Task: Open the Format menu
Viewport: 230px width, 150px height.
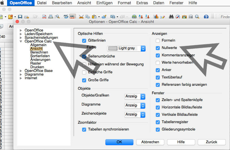Action: (124, 3)
